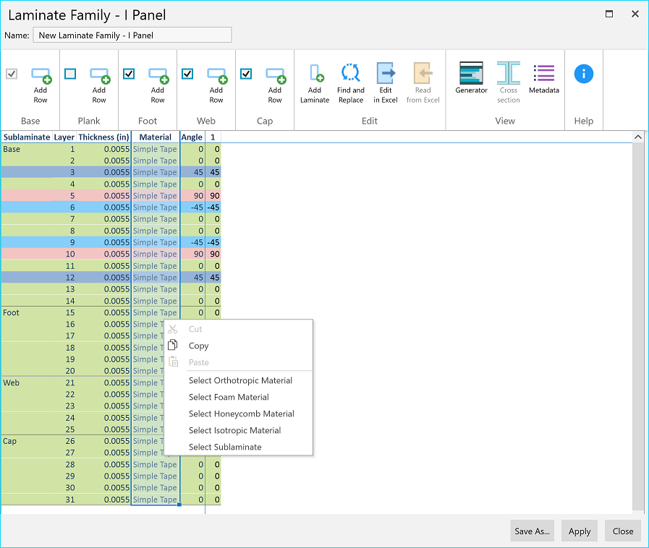Choose Select Honeycomb Material
This screenshot has height=548, width=649.
(242, 414)
